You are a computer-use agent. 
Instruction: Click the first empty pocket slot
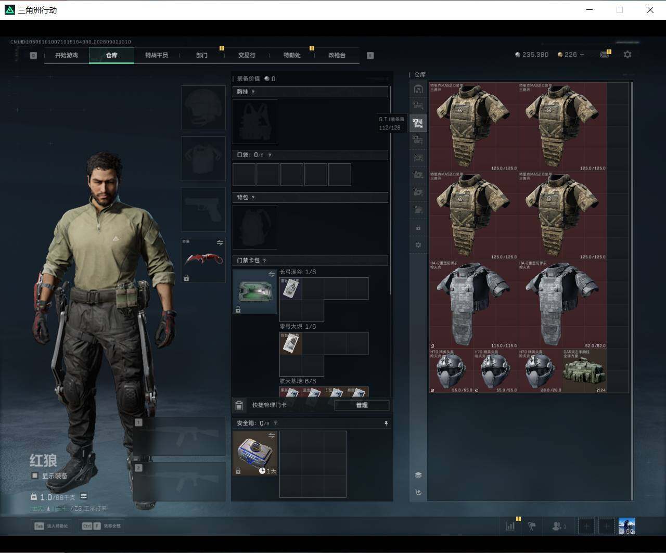tap(244, 175)
